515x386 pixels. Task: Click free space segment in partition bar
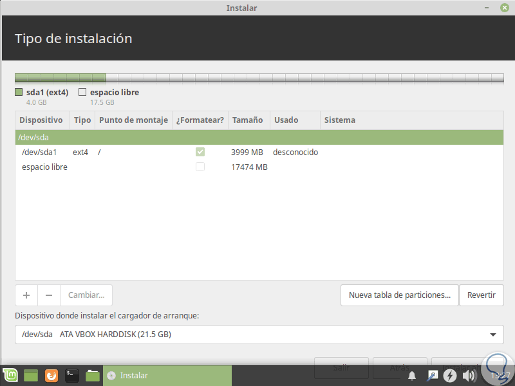click(304, 78)
